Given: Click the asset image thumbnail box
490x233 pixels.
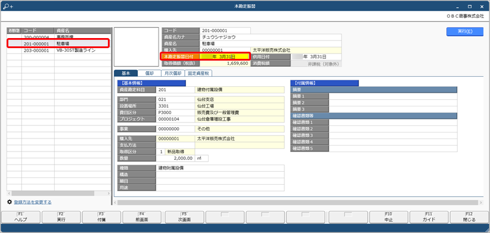Looking at the screenshot, I should tap(137, 47).
